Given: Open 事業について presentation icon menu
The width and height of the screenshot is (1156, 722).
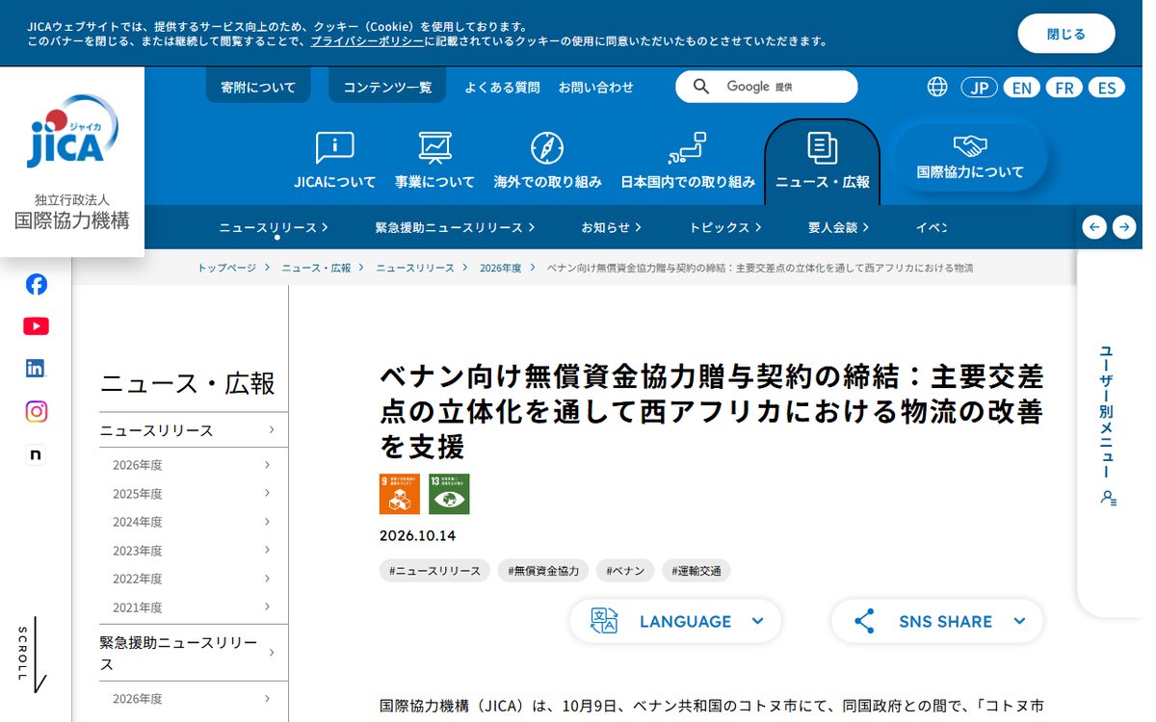Looking at the screenshot, I should (x=434, y=160).
